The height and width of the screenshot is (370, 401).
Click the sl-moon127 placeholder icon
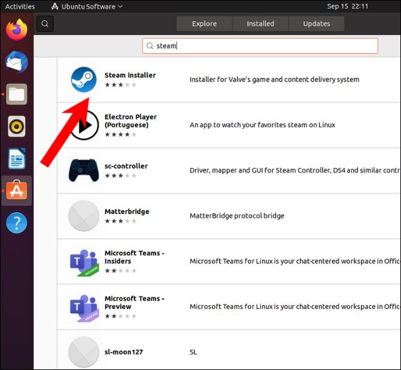pos(83,352)
